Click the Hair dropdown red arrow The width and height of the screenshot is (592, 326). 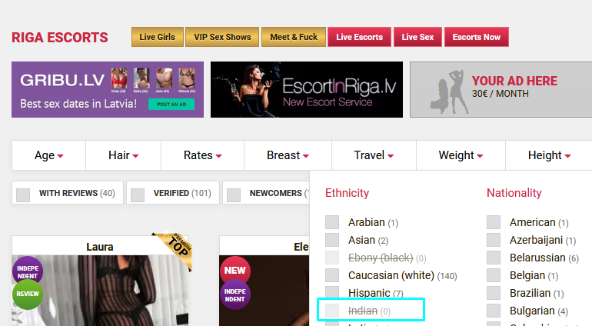pos(135,156)
